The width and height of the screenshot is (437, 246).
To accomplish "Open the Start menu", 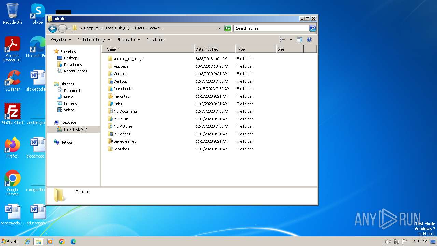I will [x=10, y=242].
